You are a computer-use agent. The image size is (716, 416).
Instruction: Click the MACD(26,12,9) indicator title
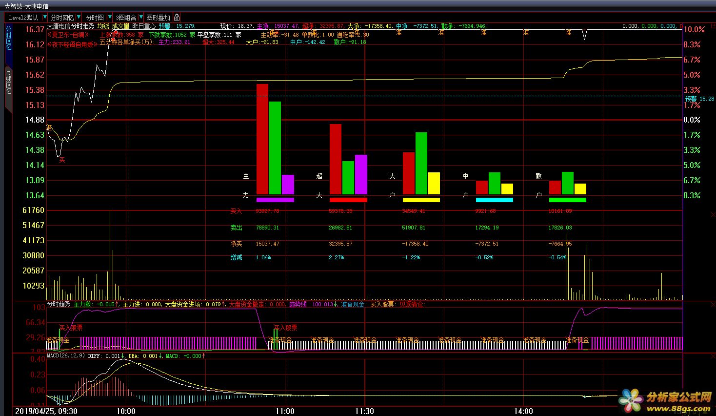(x=66, y=356)
